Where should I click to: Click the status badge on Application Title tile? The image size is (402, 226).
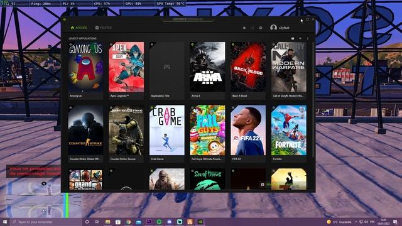pos(152,45)
